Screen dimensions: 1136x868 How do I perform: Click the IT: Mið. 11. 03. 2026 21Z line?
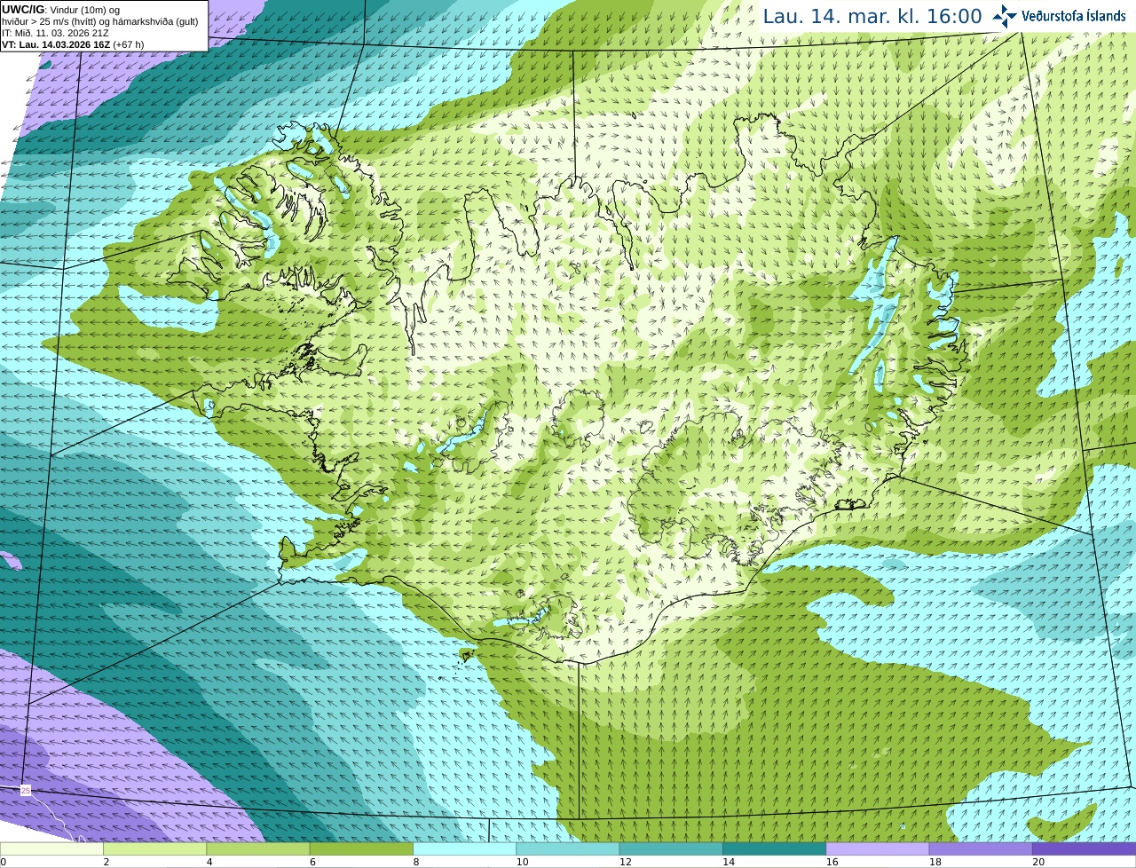(x=55, y=33)
